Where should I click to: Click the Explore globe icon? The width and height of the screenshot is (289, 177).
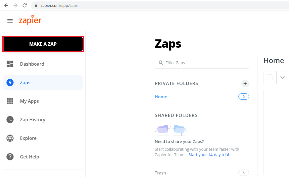(10, 138)
